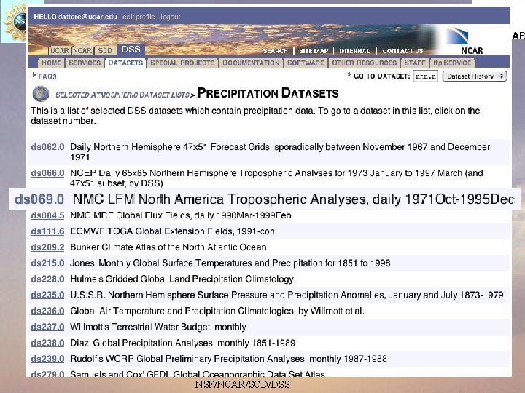Open dataset ds062.0
The width and height of the screenshot is (525, 393).
click(47, 147)
